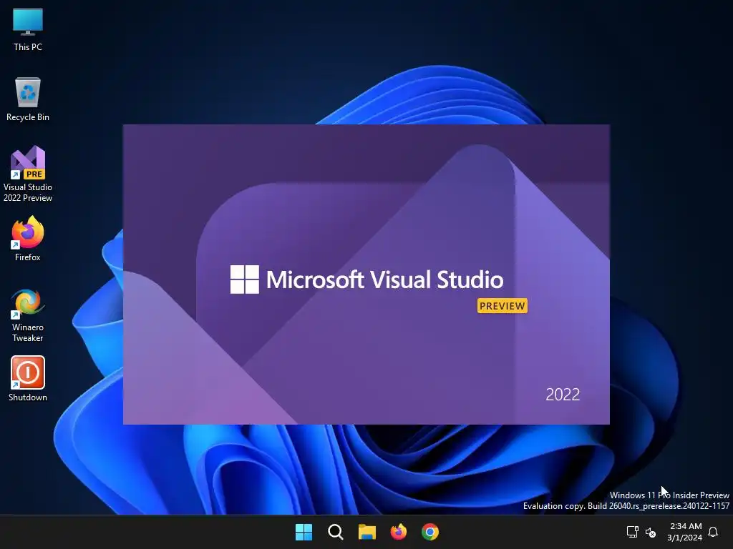
Task: Launch Firefox from the taskbar
Action: pos(398,532)
